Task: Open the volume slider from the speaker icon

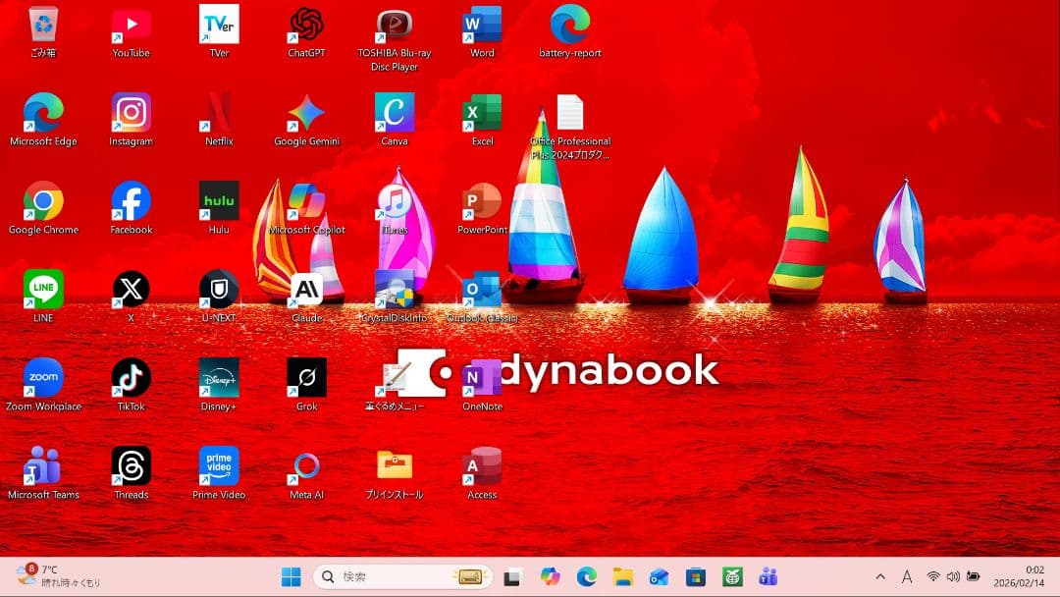Action: (953, 577)
